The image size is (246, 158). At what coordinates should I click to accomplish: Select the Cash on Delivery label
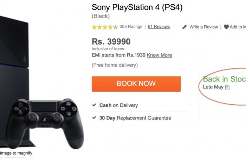coord(118,105)
